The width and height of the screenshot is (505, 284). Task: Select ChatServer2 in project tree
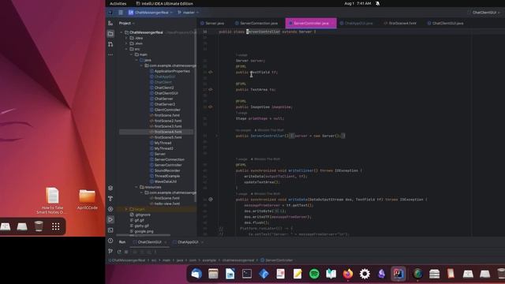163,104
